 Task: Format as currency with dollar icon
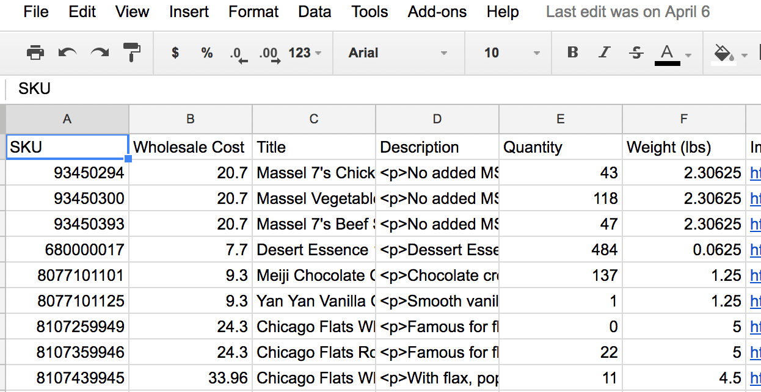click(x=175, y=53)
